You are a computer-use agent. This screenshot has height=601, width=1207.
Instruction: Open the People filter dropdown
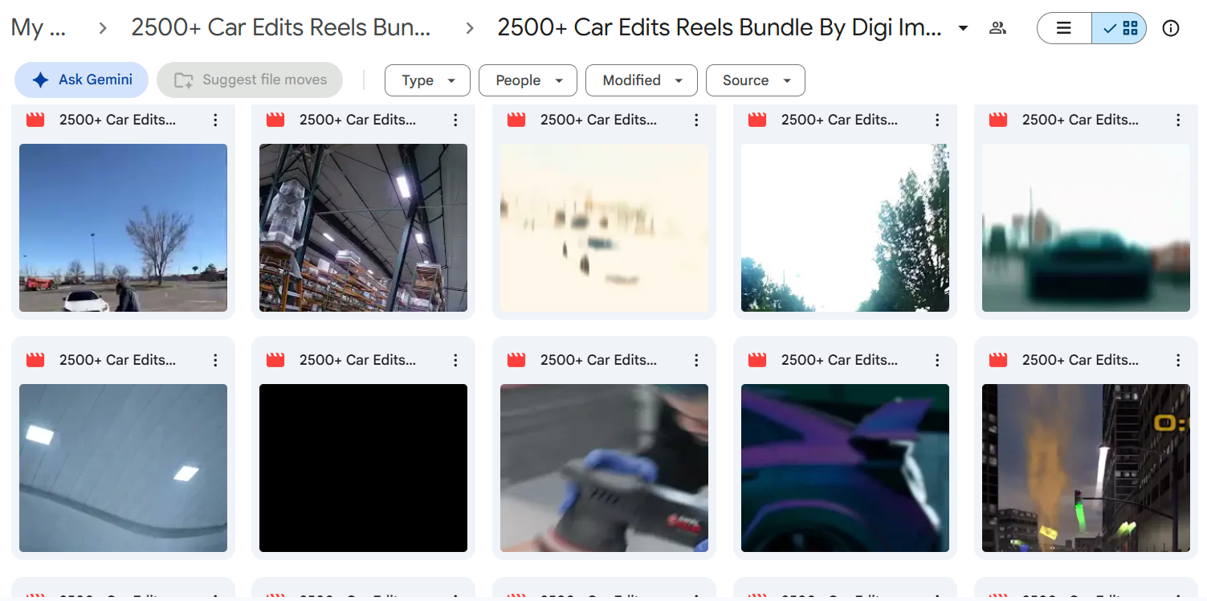(x=528, y=80)
